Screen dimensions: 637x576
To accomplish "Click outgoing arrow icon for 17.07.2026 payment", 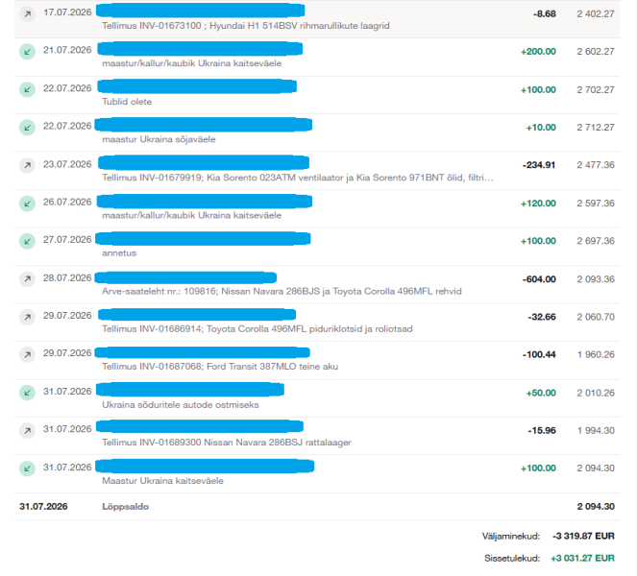I will click(x=27, y=14).
